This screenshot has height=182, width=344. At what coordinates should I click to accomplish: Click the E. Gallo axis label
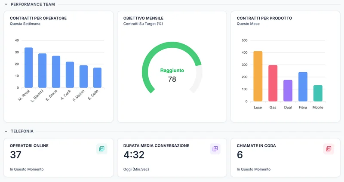tap(93, 95)
